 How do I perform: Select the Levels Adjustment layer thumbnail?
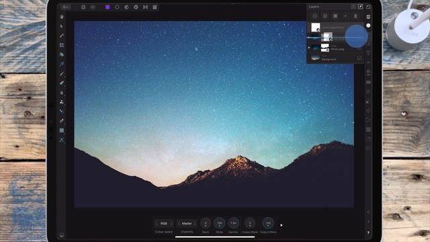[316, 27]
